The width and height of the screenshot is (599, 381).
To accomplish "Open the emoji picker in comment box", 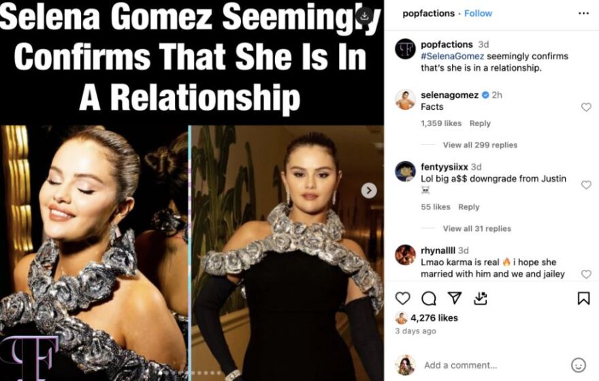I will [x=578, y=365].
